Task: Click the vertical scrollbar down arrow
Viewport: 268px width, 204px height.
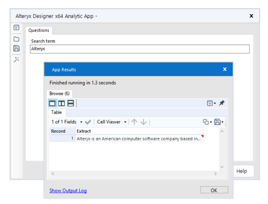Action: [222, 167]
